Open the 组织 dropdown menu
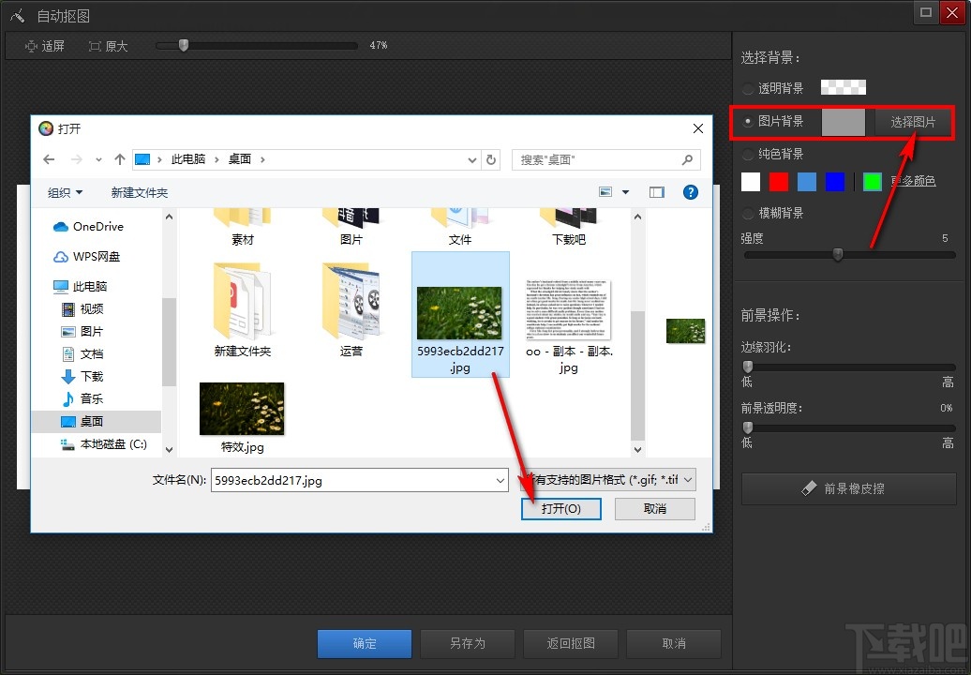This screenshot has width=971, height=675. (x=65, y=192)
